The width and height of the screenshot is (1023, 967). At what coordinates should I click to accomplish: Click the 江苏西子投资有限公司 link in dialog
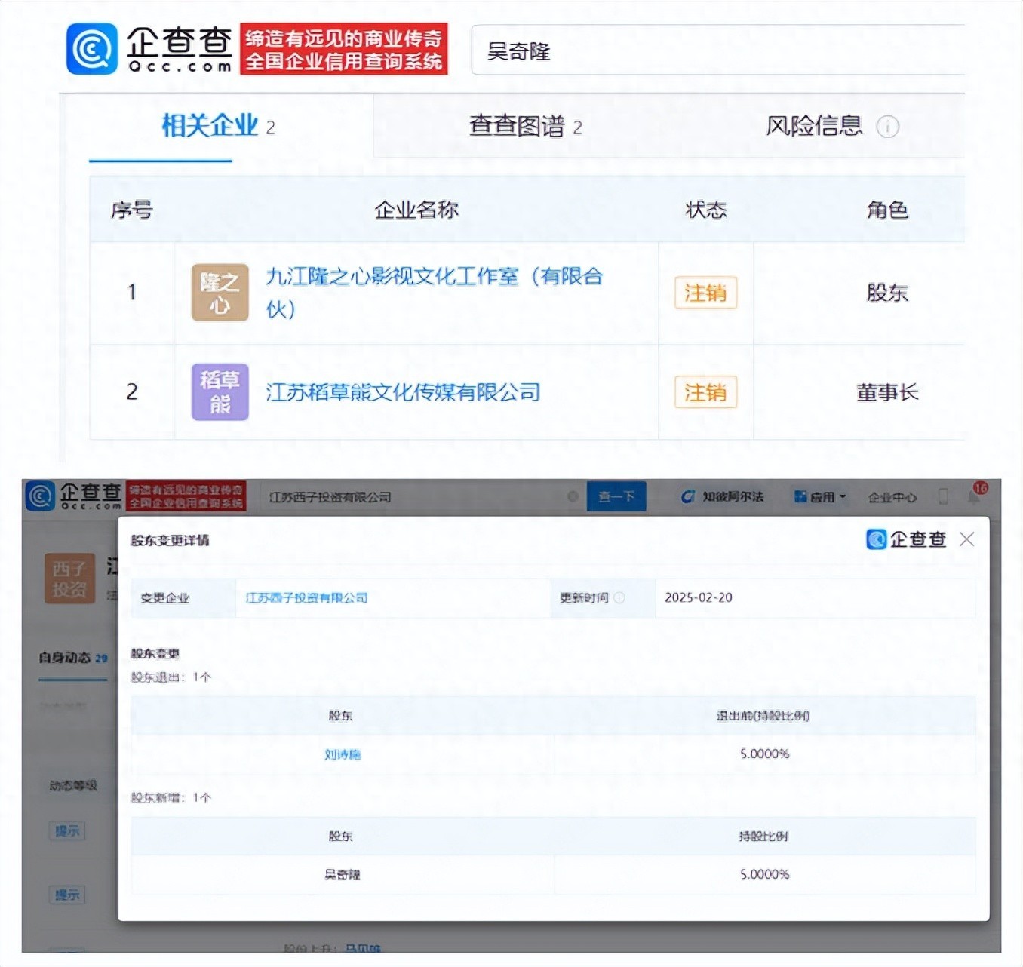306,597
